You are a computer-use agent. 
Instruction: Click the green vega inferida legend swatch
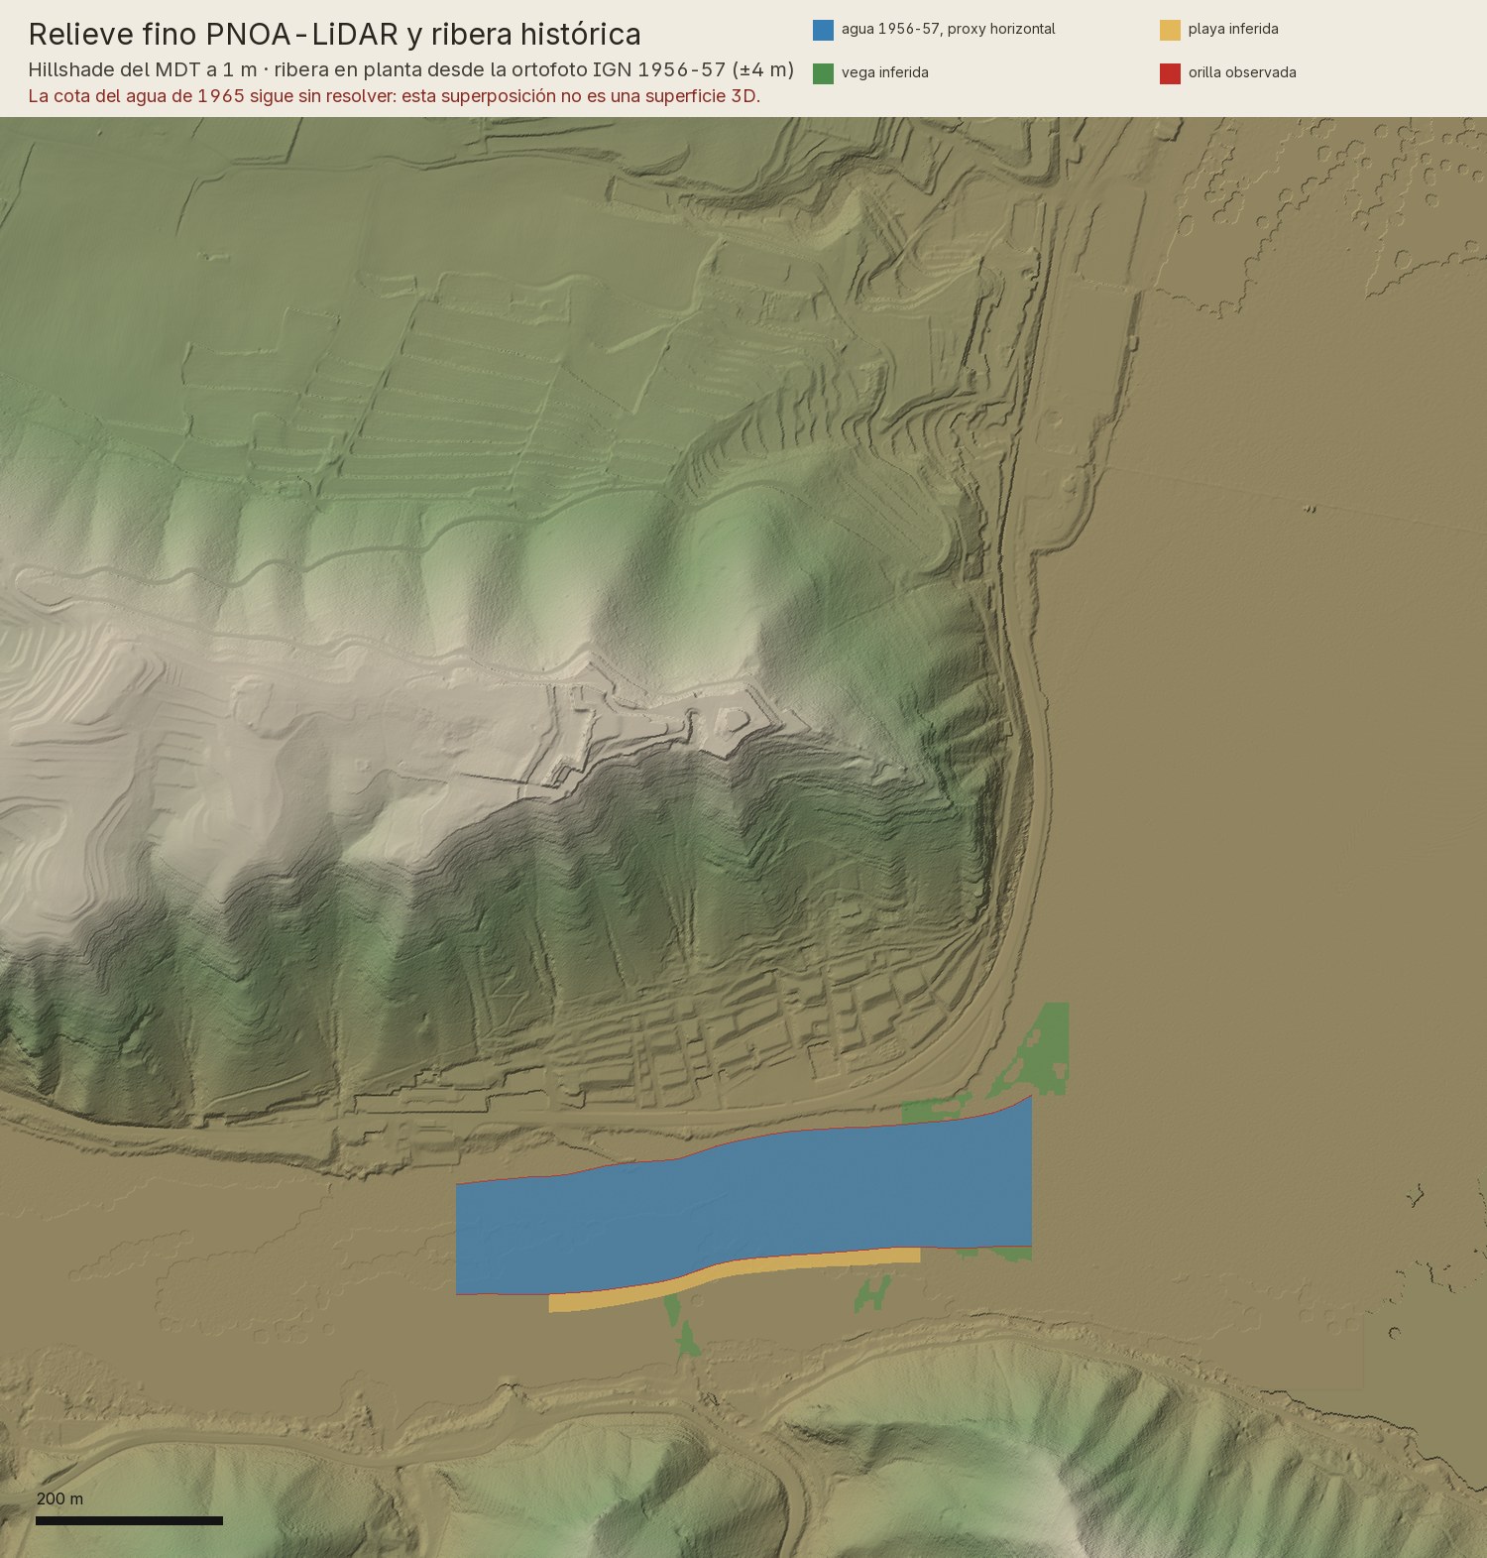coord(823,73)
